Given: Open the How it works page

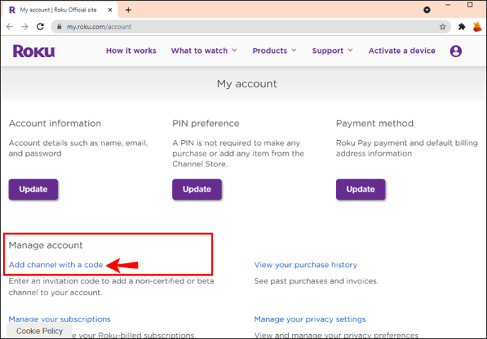Looking at the screenshot, I should (131, 51).
